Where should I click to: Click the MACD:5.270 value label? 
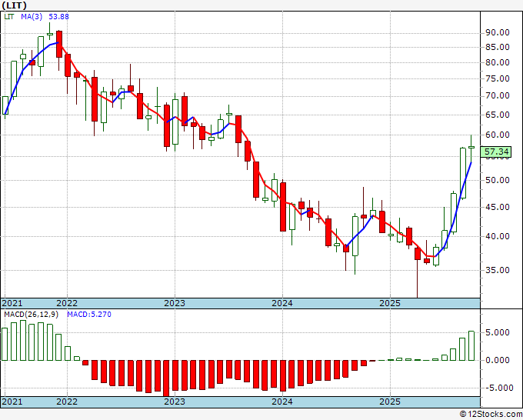(x=89, y=315)
